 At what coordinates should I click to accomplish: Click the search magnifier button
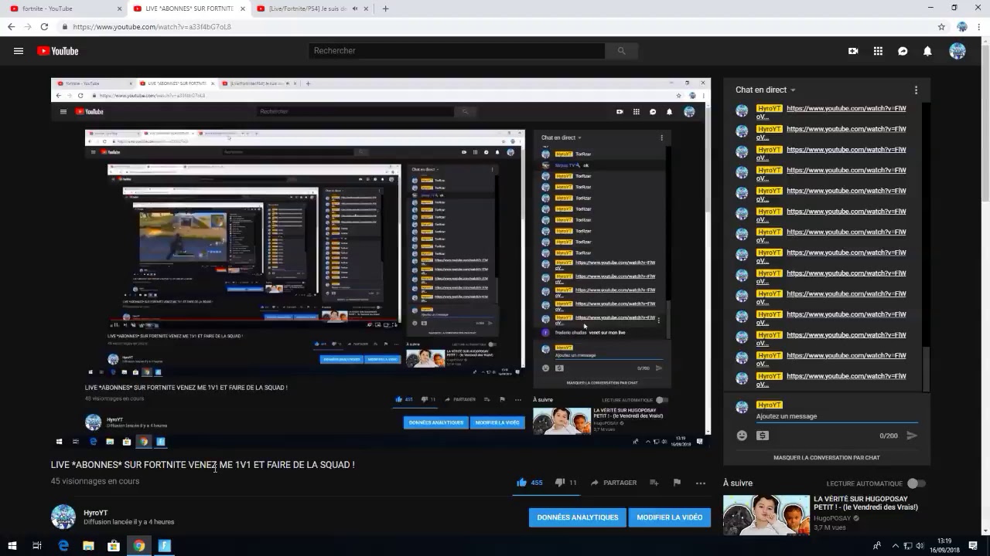coord(621,51)
